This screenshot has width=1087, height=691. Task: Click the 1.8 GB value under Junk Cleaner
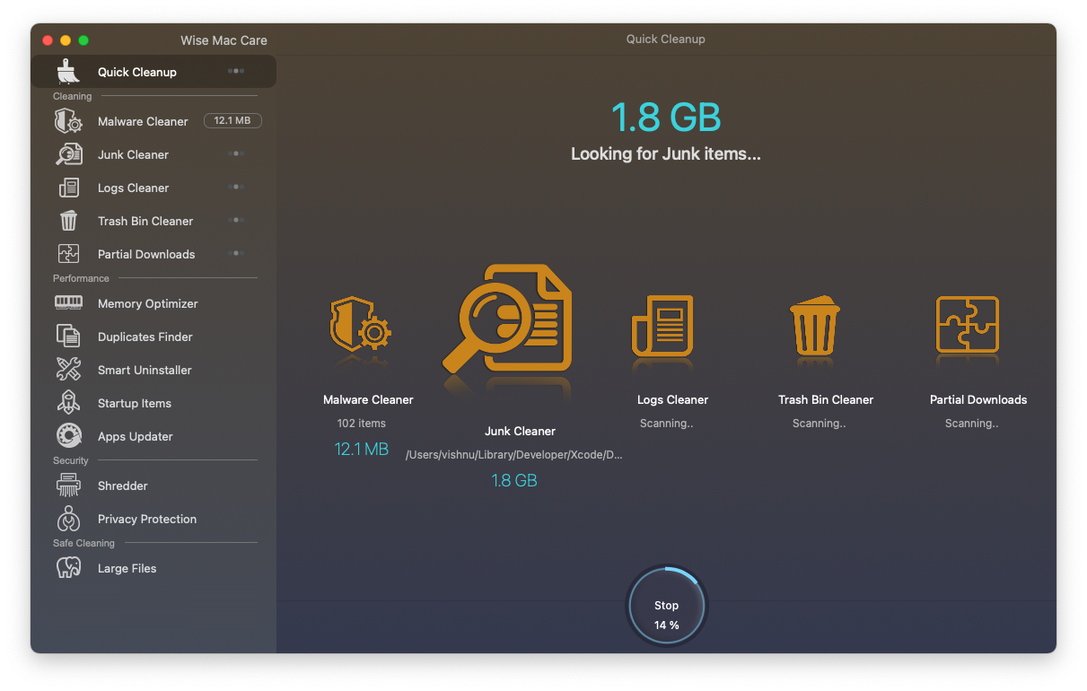point(514,481)
